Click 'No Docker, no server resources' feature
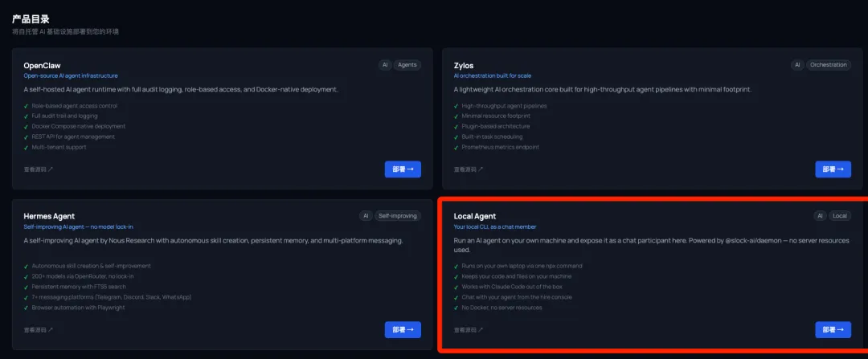 (502, 308)
